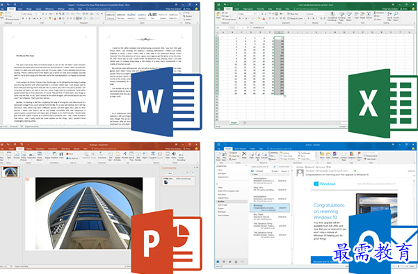Click Pictures in PowerPoint's Insert ribbon
Screen dimensions: 418x274
point(17,156)
